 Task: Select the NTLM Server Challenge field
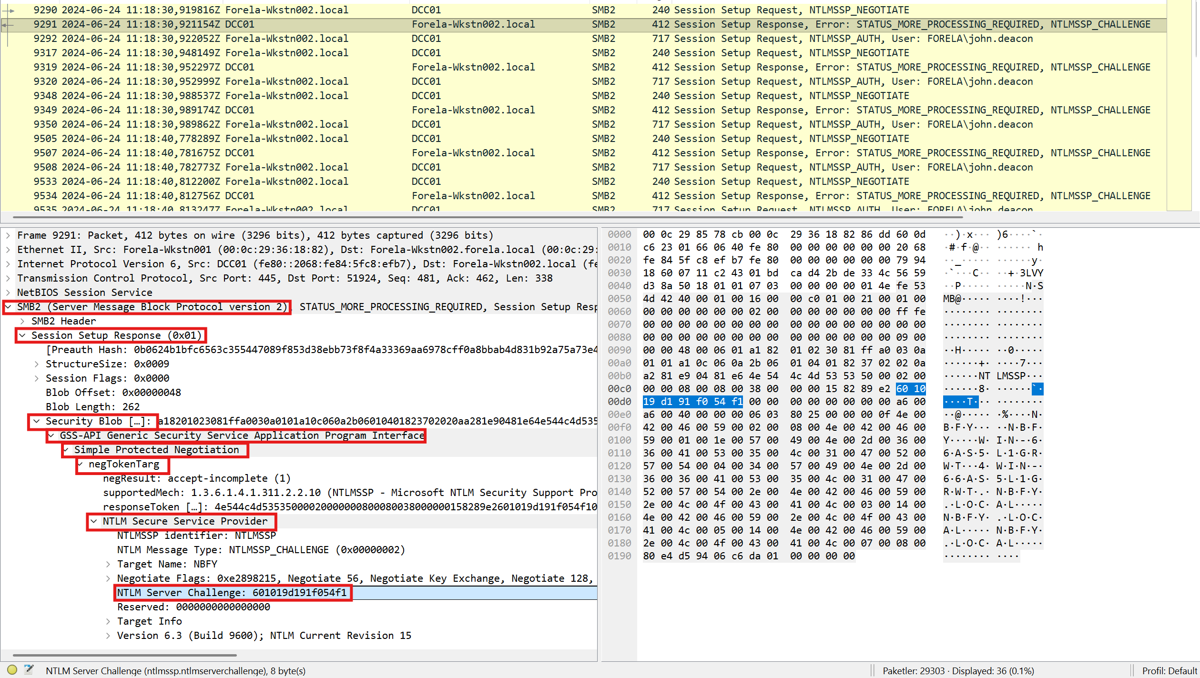tap(232, 593)
